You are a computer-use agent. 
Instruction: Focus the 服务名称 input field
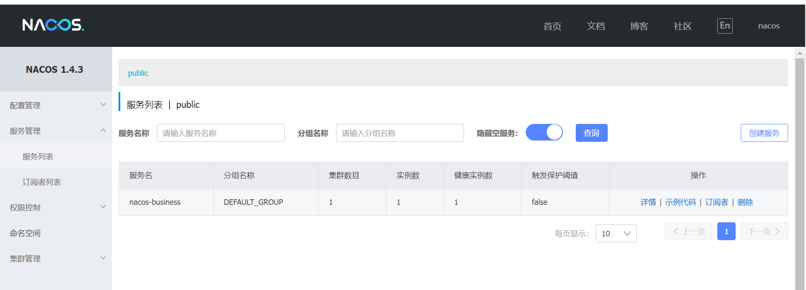[220, 133]
